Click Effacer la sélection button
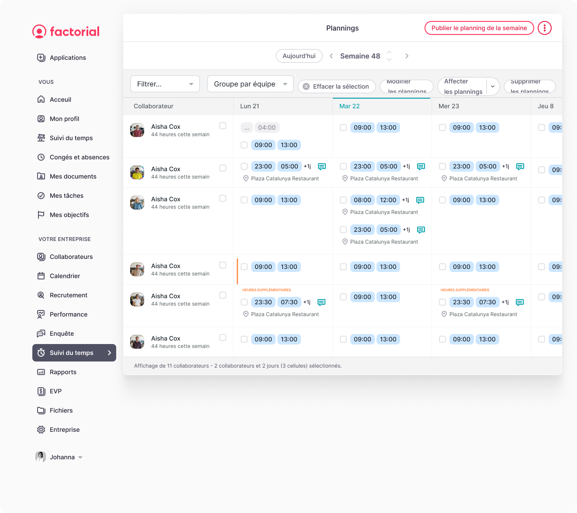 point(337,86)
